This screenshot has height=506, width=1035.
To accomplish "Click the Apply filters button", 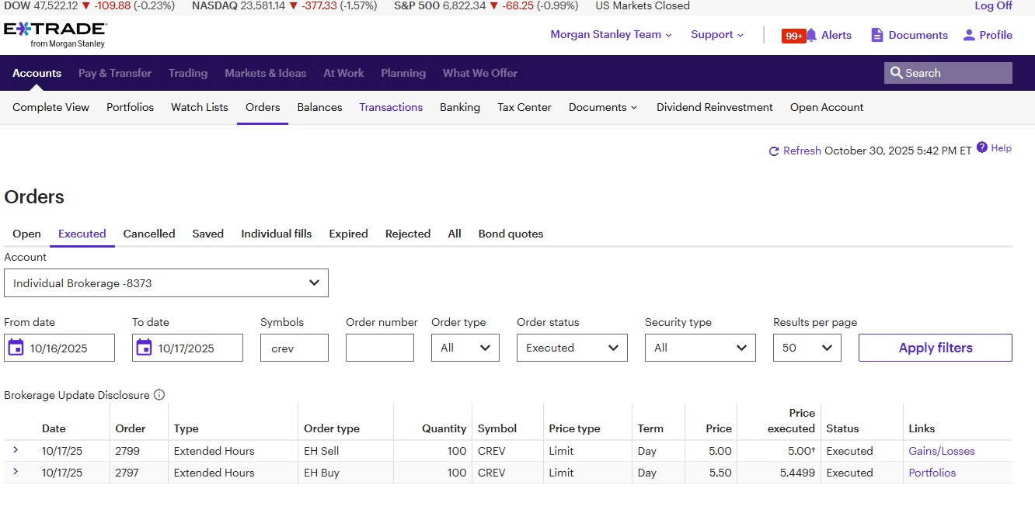I will coord(935,348).
